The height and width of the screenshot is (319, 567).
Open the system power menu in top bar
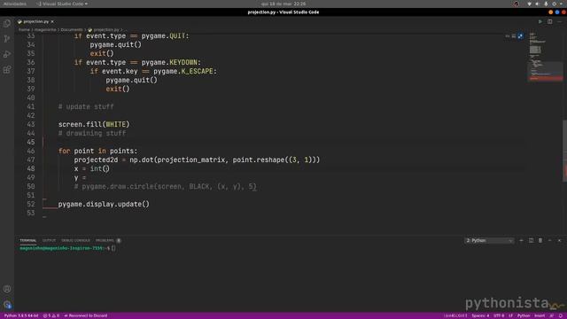point(555,4)
